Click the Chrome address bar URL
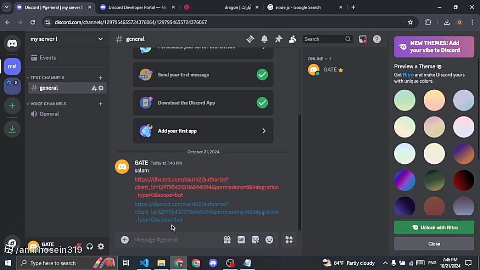 (131, 22)
